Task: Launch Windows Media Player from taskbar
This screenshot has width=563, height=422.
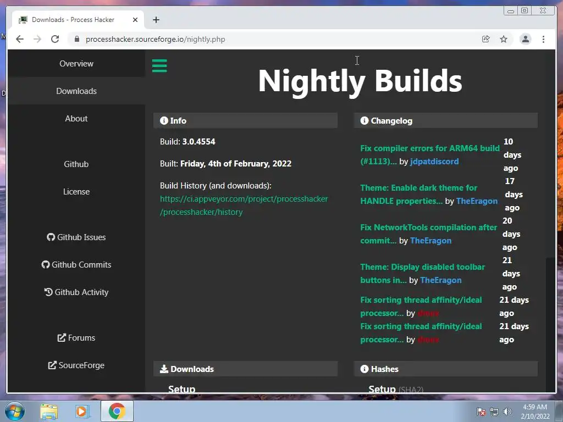Action: point(82,411)
